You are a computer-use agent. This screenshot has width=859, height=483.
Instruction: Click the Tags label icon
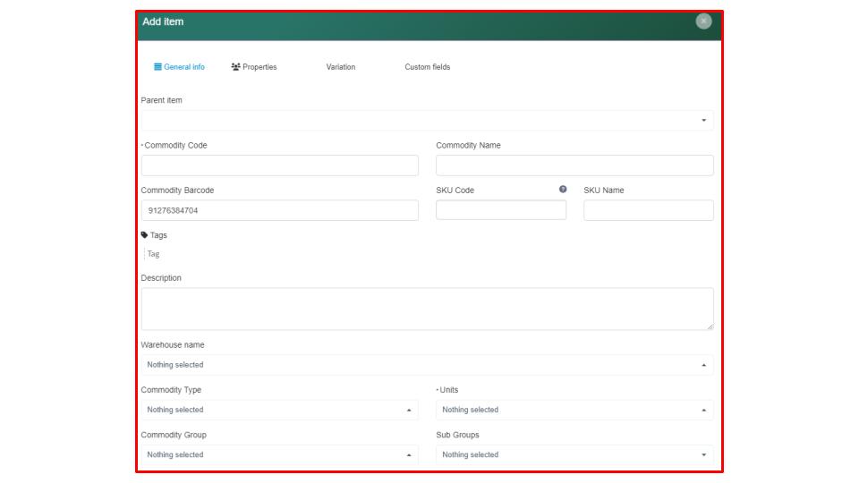pyautogui.click(x=145, y=235)
